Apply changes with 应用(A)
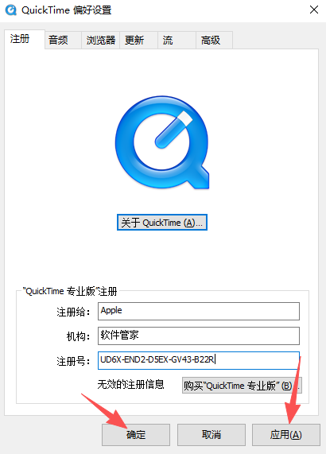 (x=286, y=435)
